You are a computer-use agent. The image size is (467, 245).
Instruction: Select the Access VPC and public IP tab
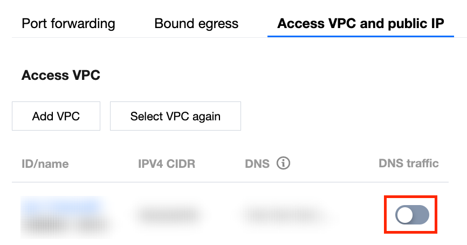pyautogui.click(x=360, y=24)
